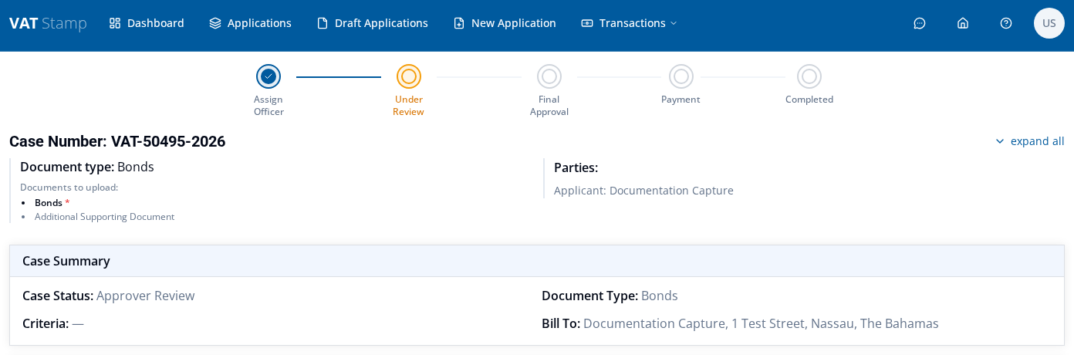Image resolution: width=1074 pixels, height=355 pixels.
Task: Select the Under Review step label
Action: pos(409,106)
